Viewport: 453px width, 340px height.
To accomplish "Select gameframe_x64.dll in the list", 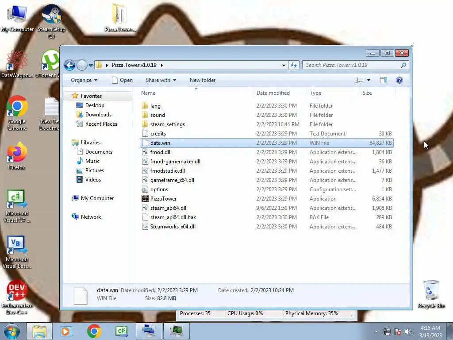I will (266, 180).
